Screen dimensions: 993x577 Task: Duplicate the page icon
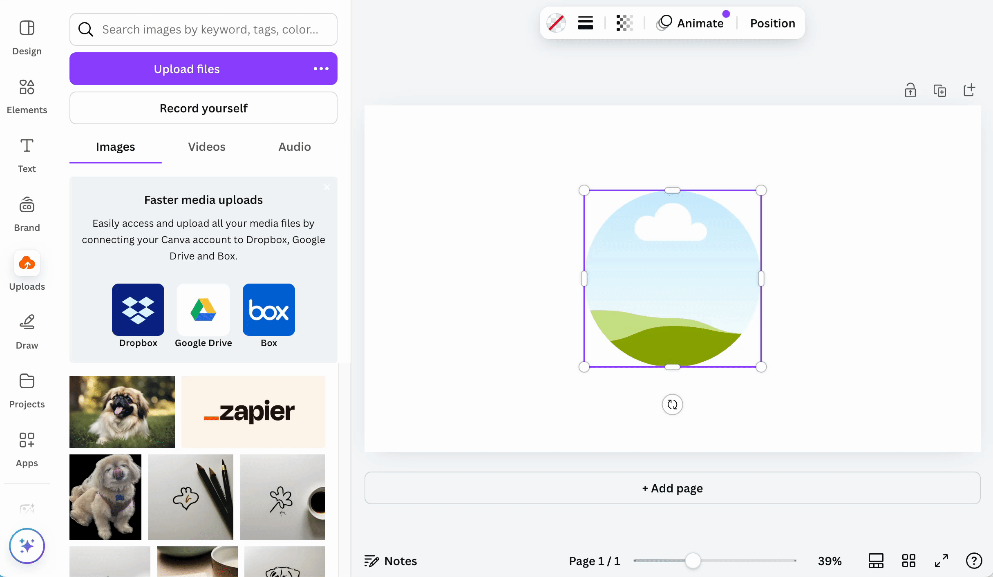940,90
